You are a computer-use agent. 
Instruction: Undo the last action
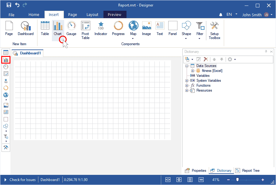click(17, 5)
